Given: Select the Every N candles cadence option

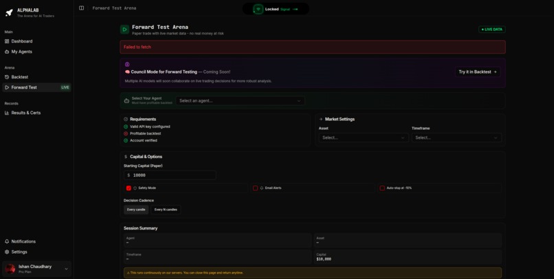Looking at the screenshot, I should click(x=166, y=210).
